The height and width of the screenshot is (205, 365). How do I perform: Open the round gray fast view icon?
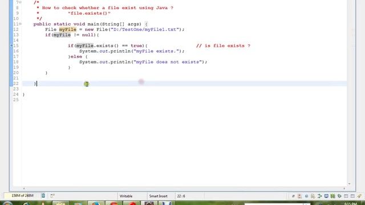(306, 196)
